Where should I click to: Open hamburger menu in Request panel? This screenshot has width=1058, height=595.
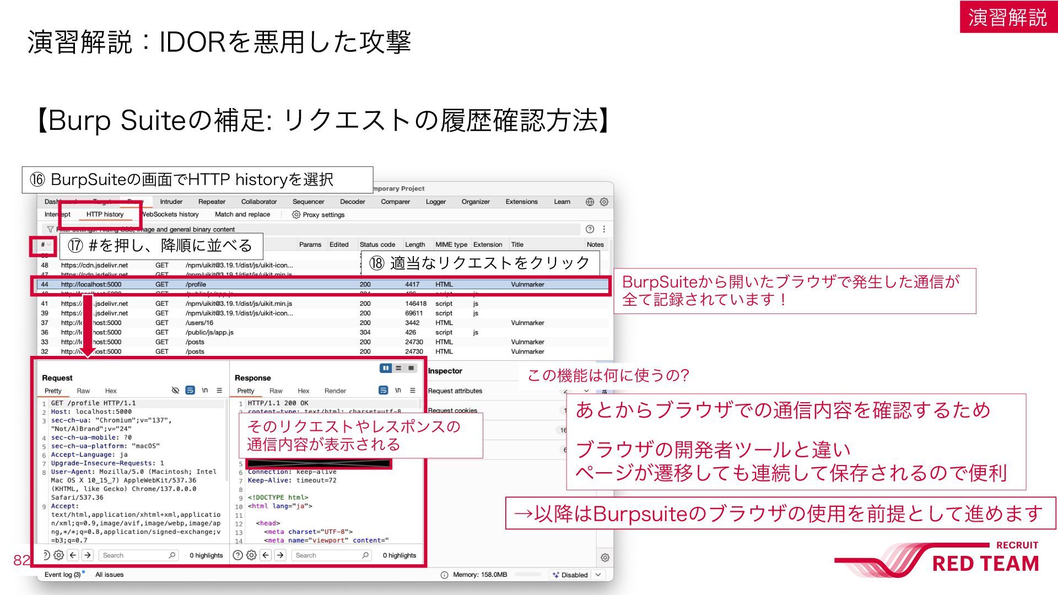click(x=219, y=391)
